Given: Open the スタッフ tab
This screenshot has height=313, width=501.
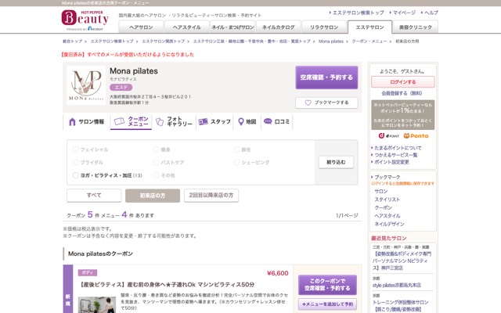Looking at the screenshot, I should click(214, 122).
